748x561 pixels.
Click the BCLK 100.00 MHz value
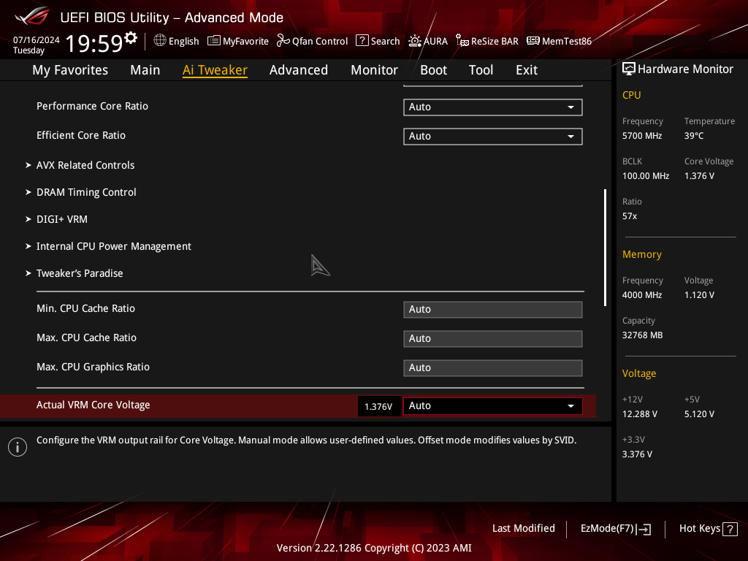click(646, 176)
